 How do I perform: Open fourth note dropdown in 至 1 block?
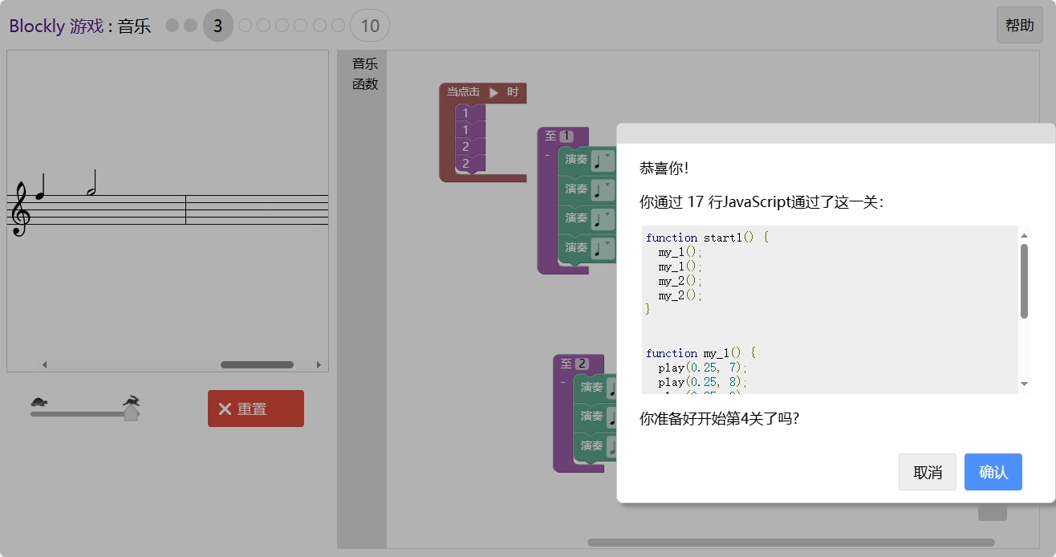[x=603, y=248]
